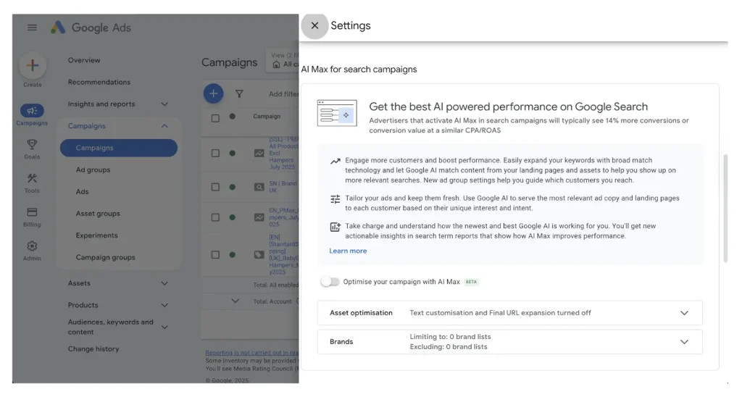
Task: Open Recommendations page
Action: 99,82
